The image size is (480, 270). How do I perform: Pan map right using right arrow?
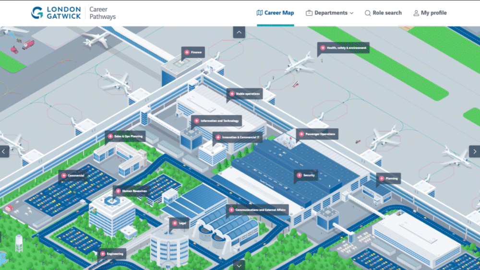(475, 152)
